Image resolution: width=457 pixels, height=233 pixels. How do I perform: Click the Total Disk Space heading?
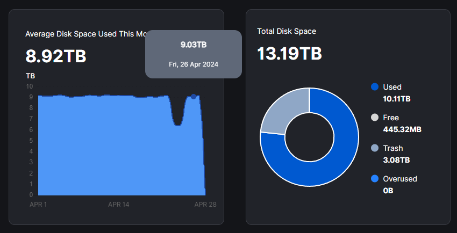coord(287,31)
